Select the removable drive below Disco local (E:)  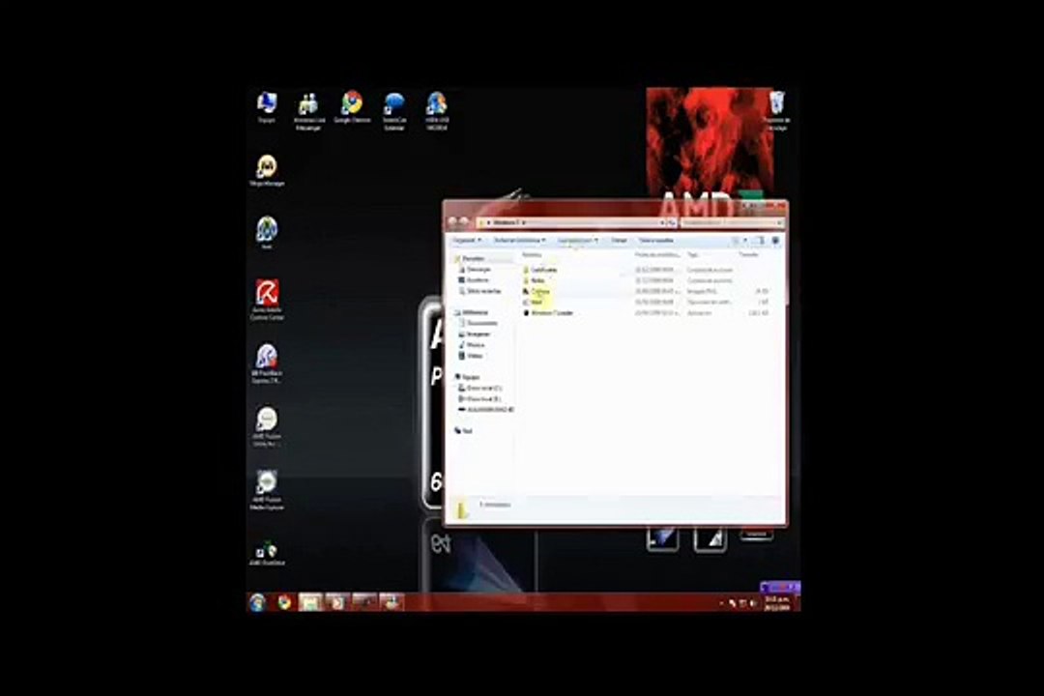pyautogui.click(x=486, y=410)
